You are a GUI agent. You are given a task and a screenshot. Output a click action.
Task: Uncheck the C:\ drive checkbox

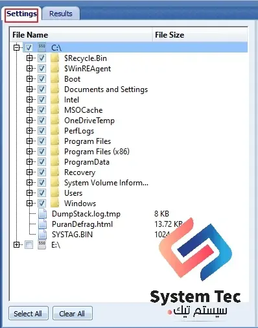pos(29,47)
